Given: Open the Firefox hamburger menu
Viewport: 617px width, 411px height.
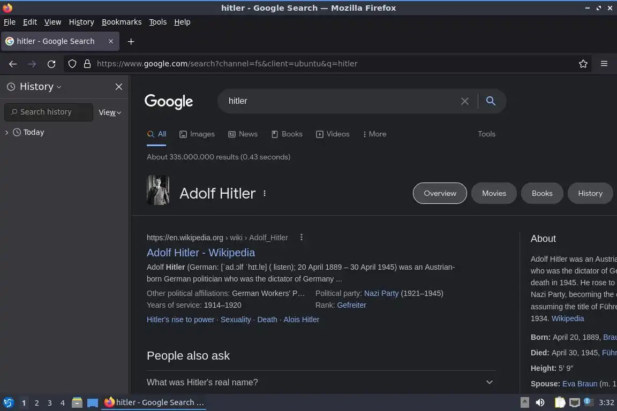Looking at the screenshot, I should click(604, 64).
